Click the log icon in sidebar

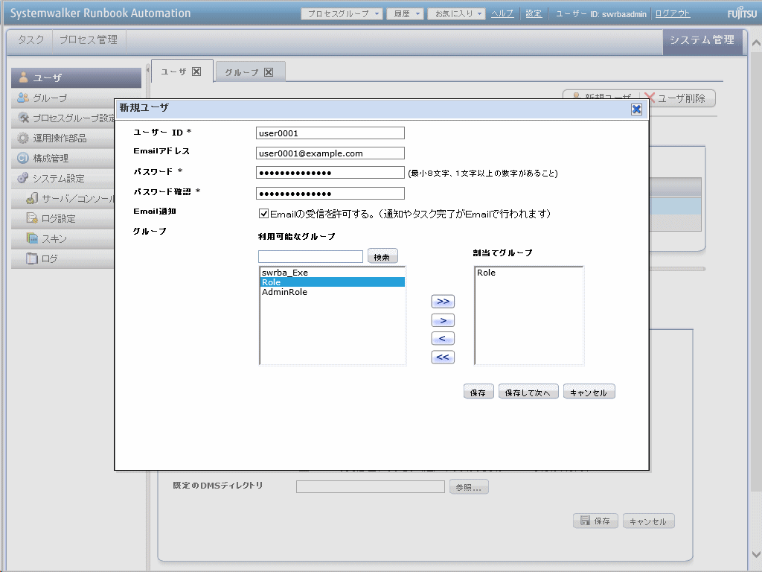(32, 258)
